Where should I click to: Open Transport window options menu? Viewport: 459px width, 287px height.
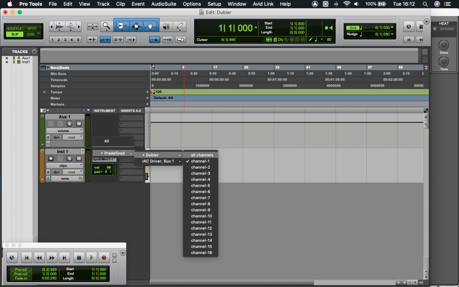click(123, 253)
